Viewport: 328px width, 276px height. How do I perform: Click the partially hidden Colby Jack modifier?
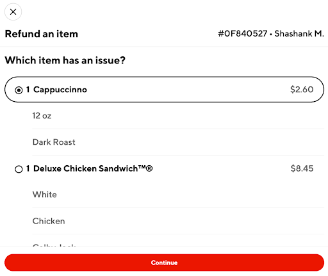(54, 245)
